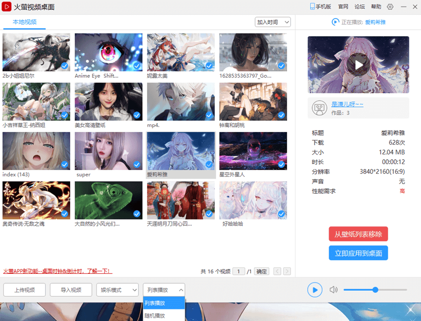Viewport: 421px width, 321px height.
Task: Adjust the volume slider handle
Action: coord(375,290)
